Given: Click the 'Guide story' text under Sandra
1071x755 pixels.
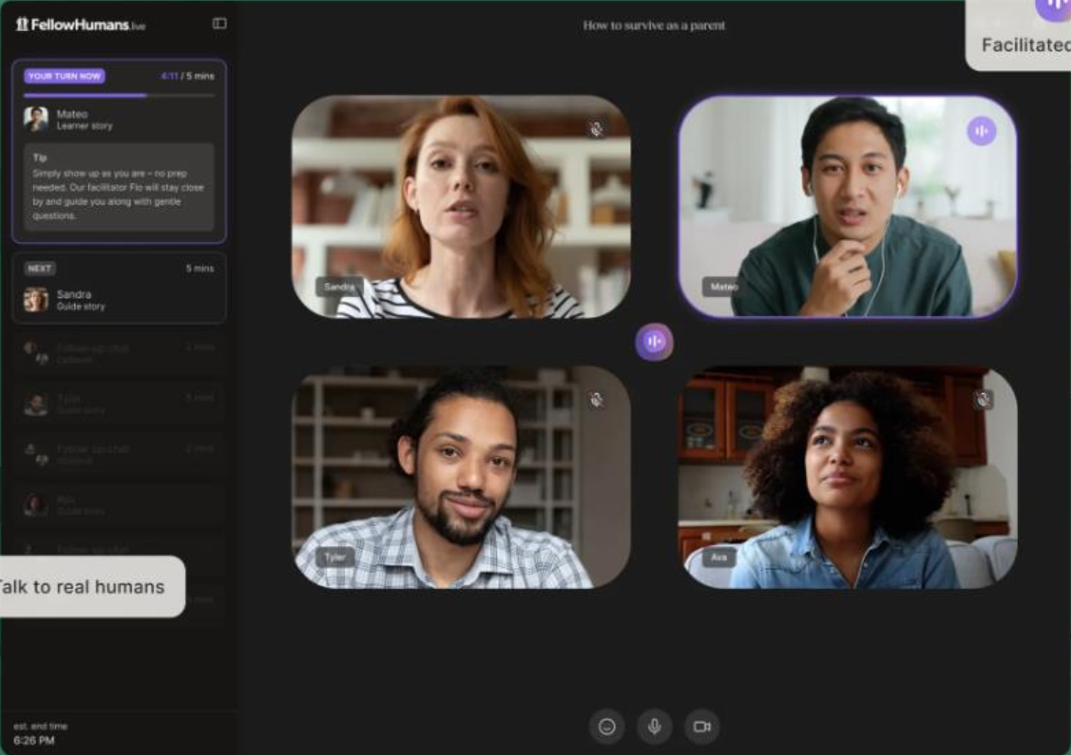Looking at the screenshot, I should [x=81, y=307].
